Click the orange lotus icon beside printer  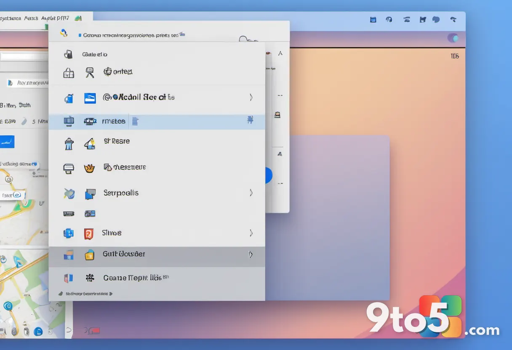tap(89, 168)
